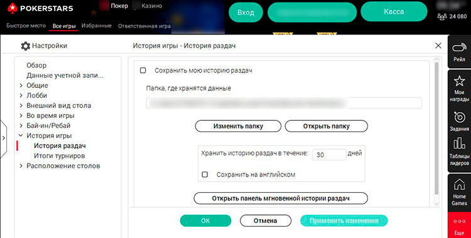Select the Расположение столов label
The image size is (471, 238).
coord(63,166)
